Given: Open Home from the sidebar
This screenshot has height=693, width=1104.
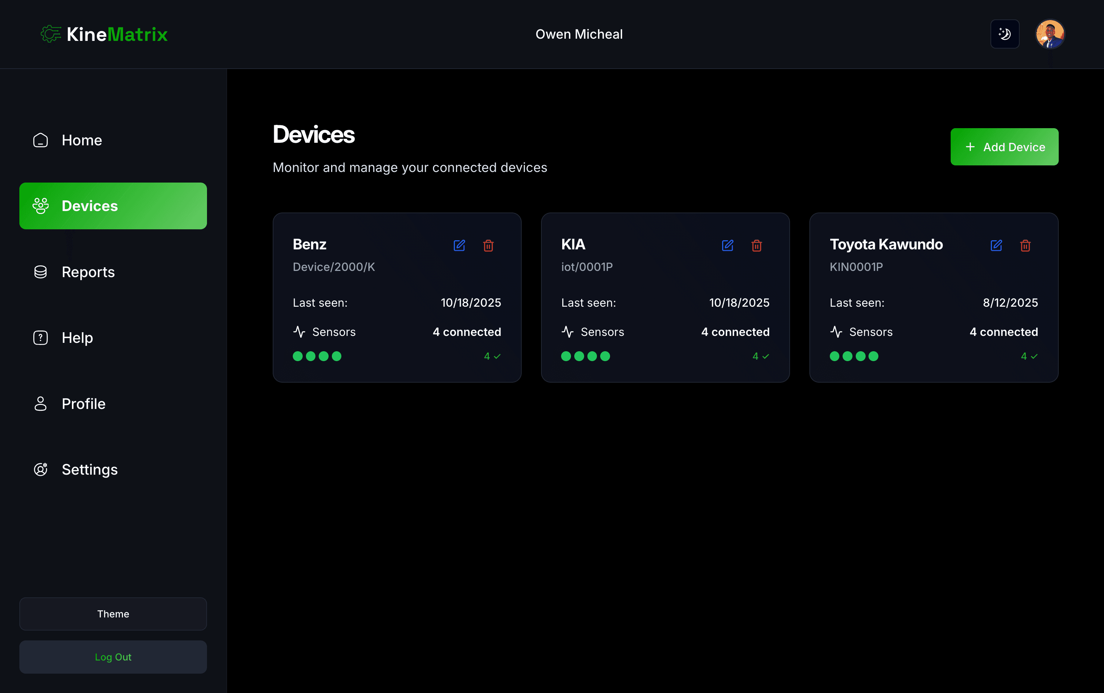Looking at the screenshot, I should coord(81,140).
